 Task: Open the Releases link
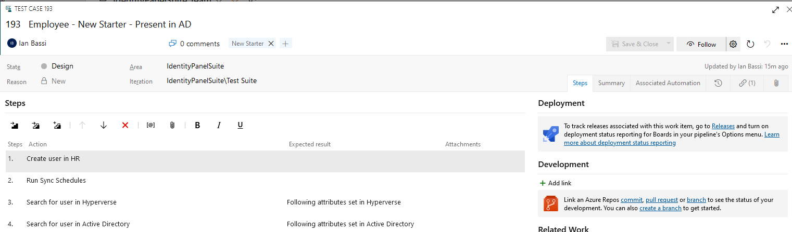(723, 126)
